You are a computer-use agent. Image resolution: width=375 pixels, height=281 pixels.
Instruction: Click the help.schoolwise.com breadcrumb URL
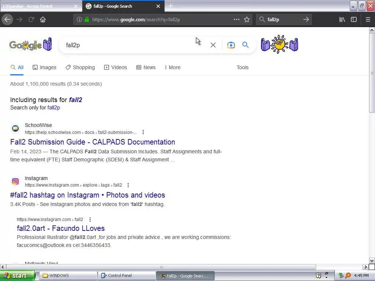(81, 132)
